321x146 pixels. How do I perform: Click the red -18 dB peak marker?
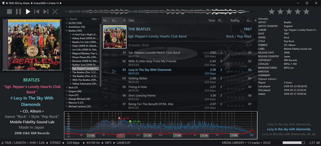120,118
